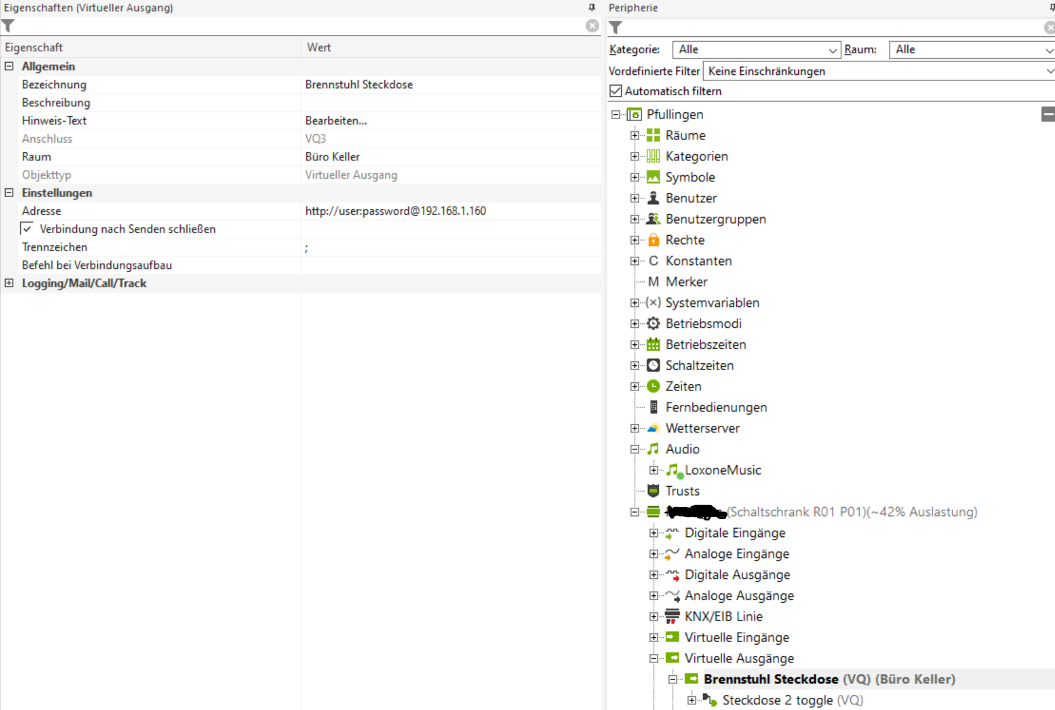This screenshot has width=1055, height=710.
Task: Collapse the Audio tree node
Action: point(635,449)
